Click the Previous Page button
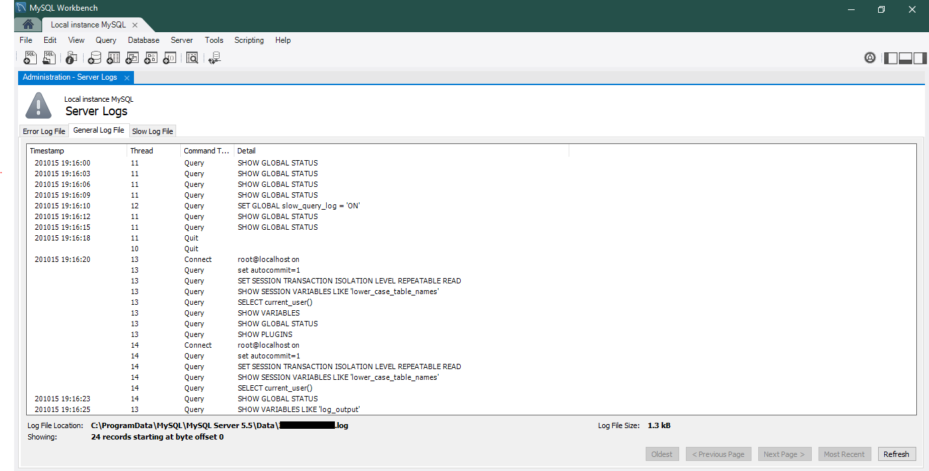The width and height of the screenshot is (929, 471). [718, 454]
